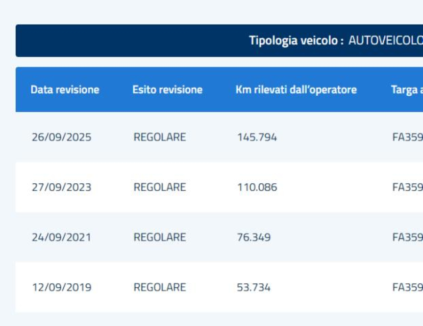Click the Tipologia veicolo label
The width and height of the screenshot is (423, 326).
[296, 40]
